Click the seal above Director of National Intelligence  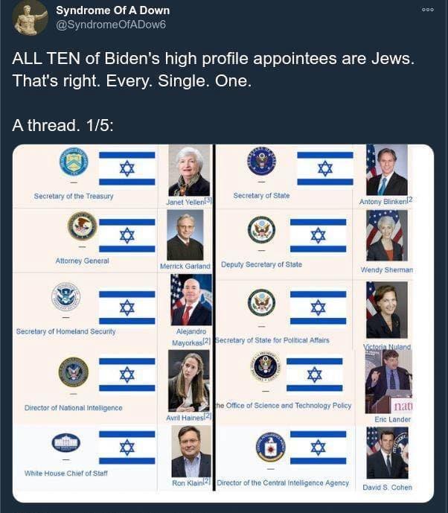(x=74, y=372)
